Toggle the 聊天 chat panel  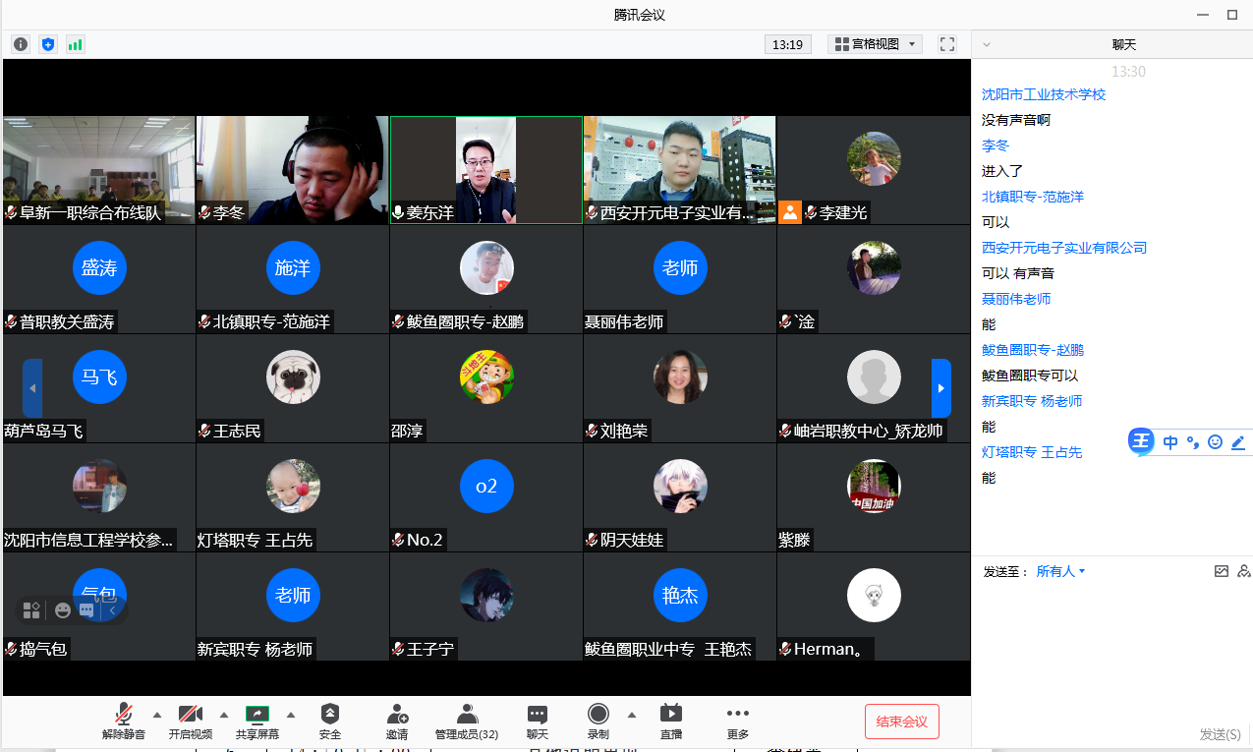point(537,721)
